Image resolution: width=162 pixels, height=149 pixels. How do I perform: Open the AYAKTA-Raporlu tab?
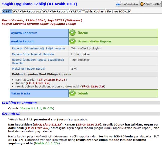click(56, 11)
